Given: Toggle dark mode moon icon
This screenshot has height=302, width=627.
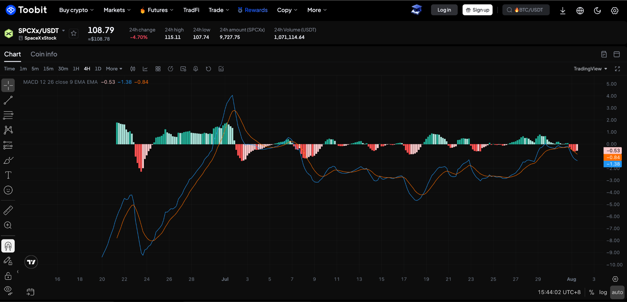Looking at the screenshot, I should (x=597, y=10).
